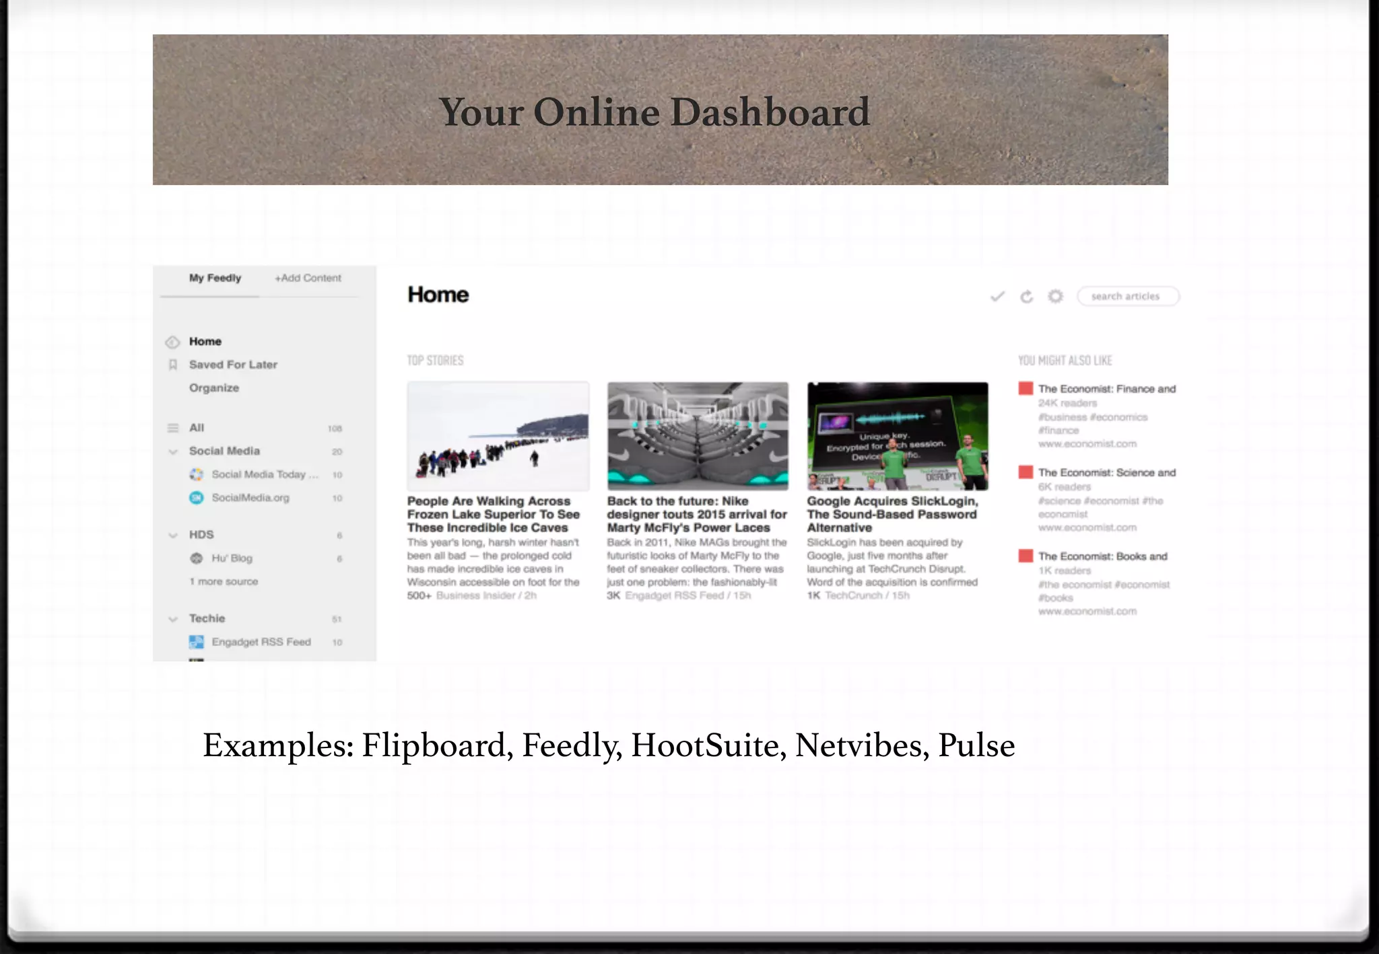
Task: Select the All feeds entry
Action: pyautogui.click(x=197, y=428)
